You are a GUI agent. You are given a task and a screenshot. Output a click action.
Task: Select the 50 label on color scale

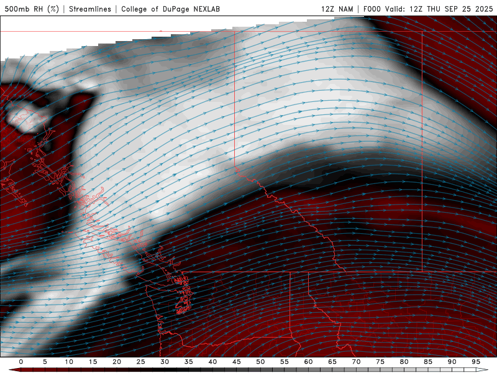pos(260,362)
